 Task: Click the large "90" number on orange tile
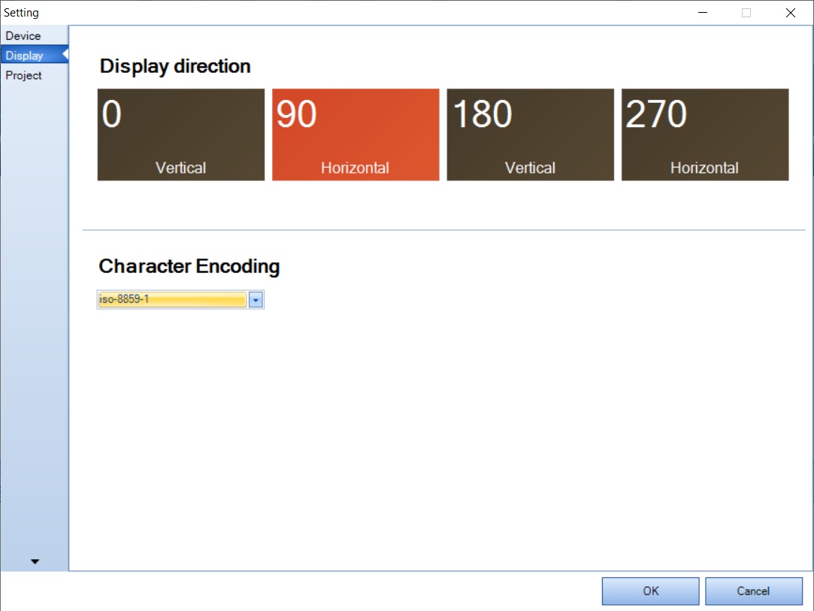[x=297, y=115]
